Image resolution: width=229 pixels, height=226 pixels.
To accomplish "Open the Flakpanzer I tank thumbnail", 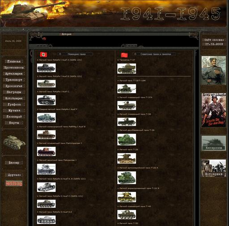I will pos(47,169).
